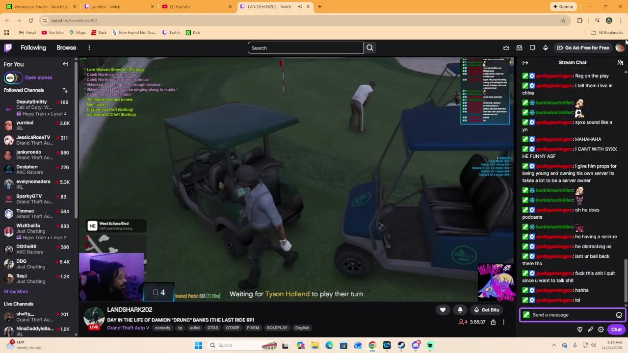Open the chat community users list
The width and height of the screenshot is (628, 353).
click(x=620, y=63)
